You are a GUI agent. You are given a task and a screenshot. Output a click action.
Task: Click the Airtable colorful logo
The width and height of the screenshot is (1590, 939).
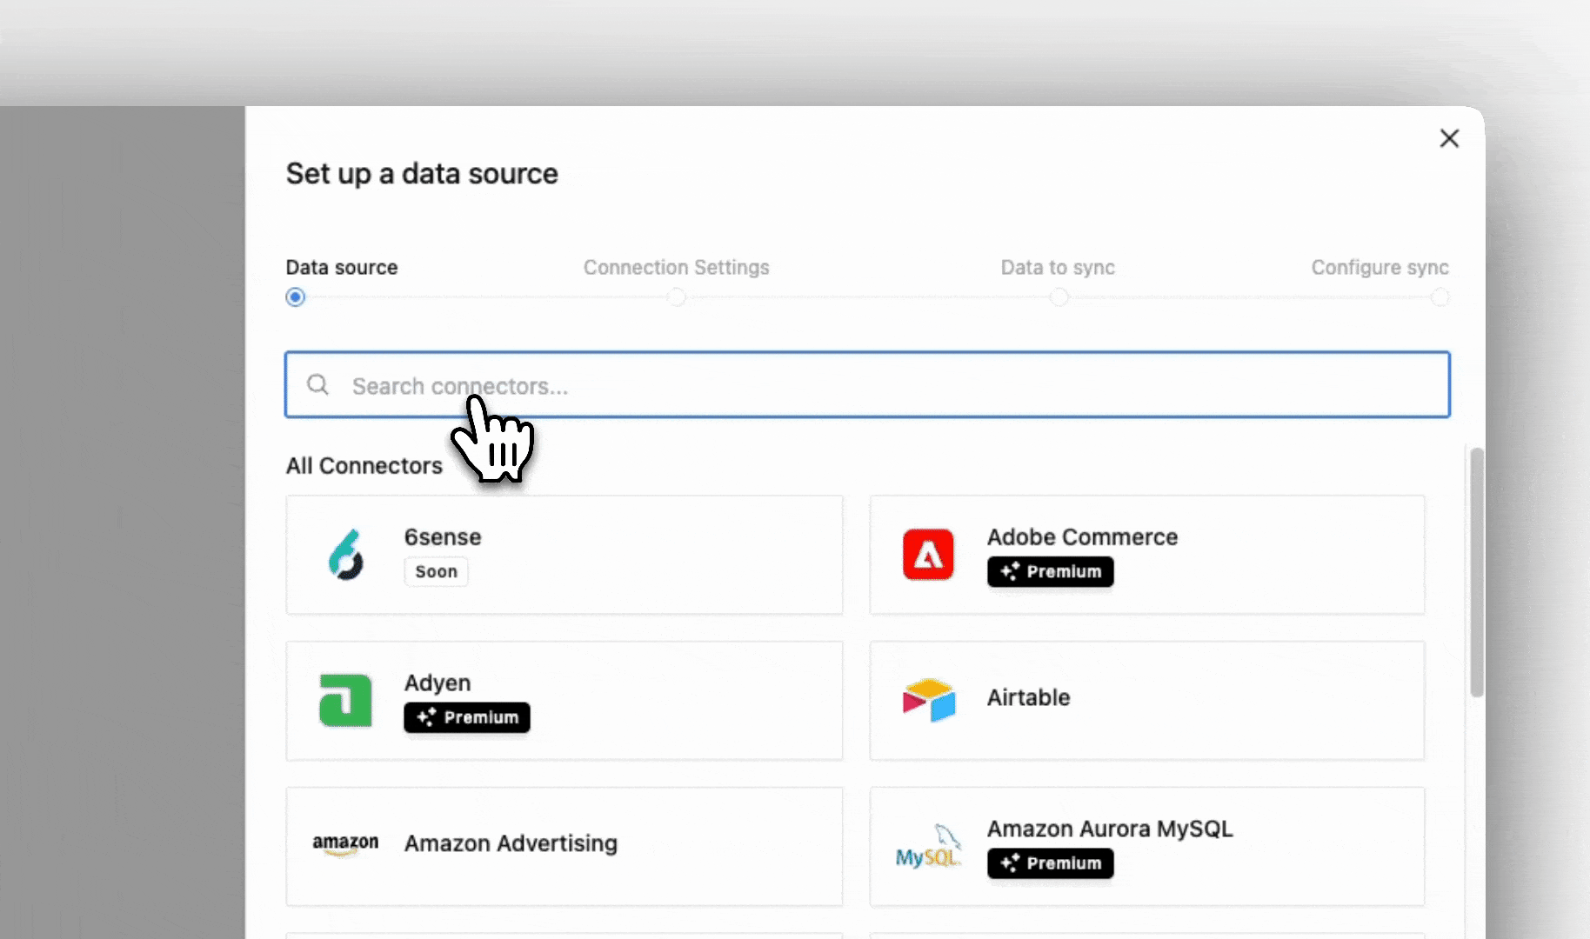928,700
